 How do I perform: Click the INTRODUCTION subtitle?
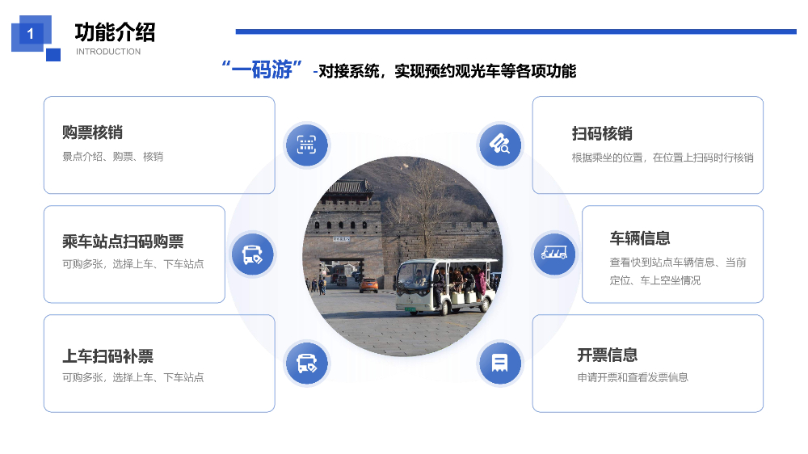coord(108,52)
